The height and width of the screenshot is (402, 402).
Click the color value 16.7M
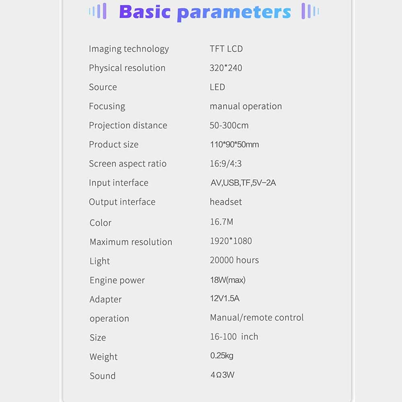221,222
